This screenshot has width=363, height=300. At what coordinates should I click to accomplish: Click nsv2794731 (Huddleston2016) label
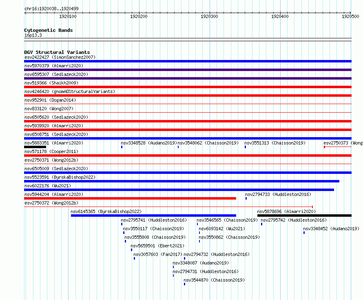click(206, 271)
